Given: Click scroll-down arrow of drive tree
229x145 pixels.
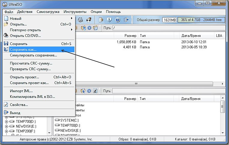Looking at the screenshot, I should point(49,133).
